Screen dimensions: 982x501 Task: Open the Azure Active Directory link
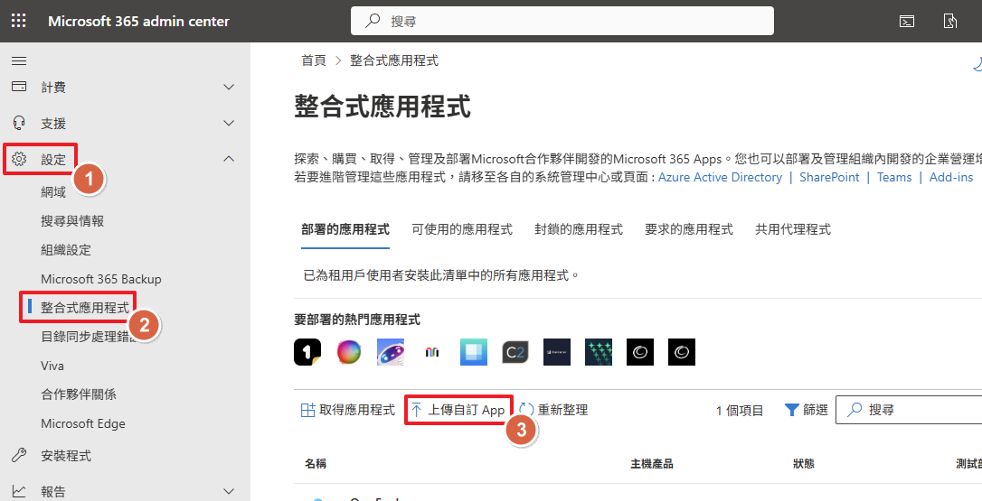(x=720, y=177)
